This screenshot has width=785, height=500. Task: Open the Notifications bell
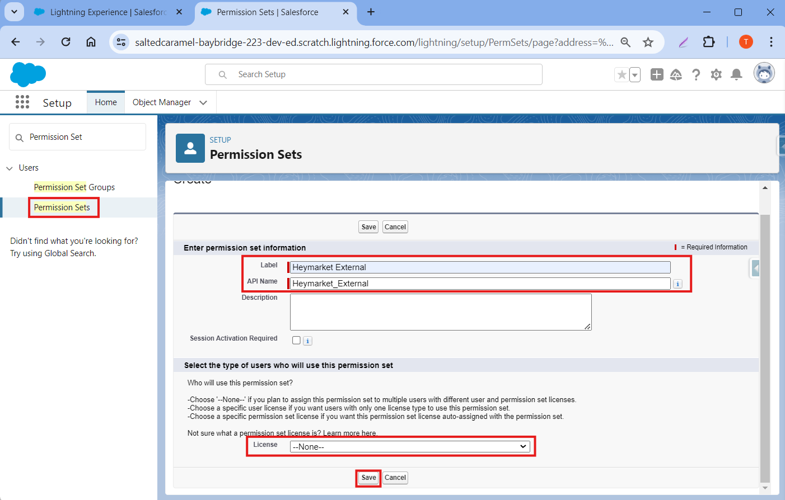(737, 74)
